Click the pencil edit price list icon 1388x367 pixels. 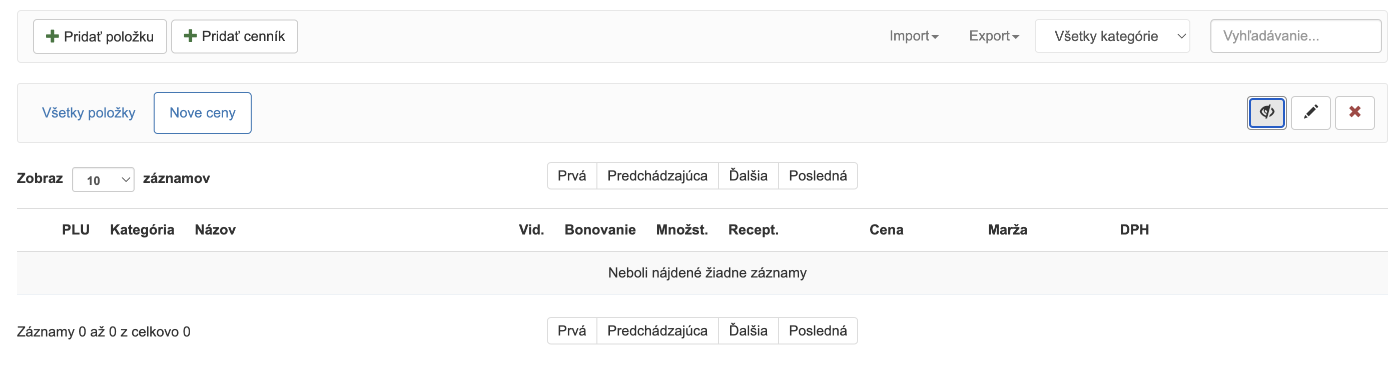click(1310, 112)
